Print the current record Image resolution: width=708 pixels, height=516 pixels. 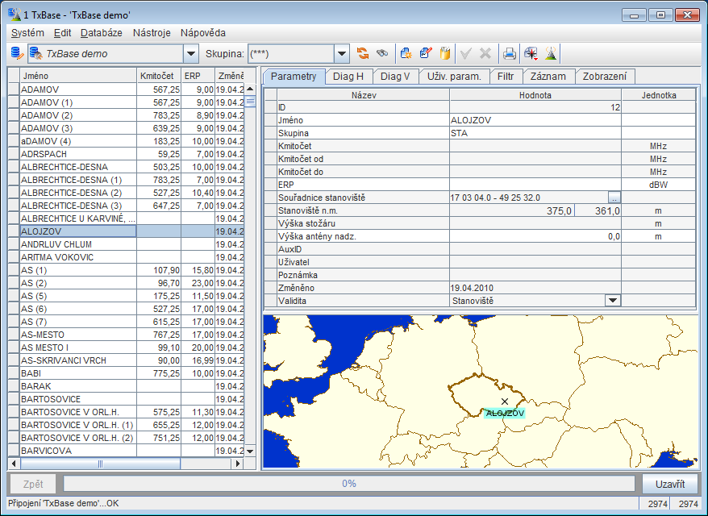509,52
